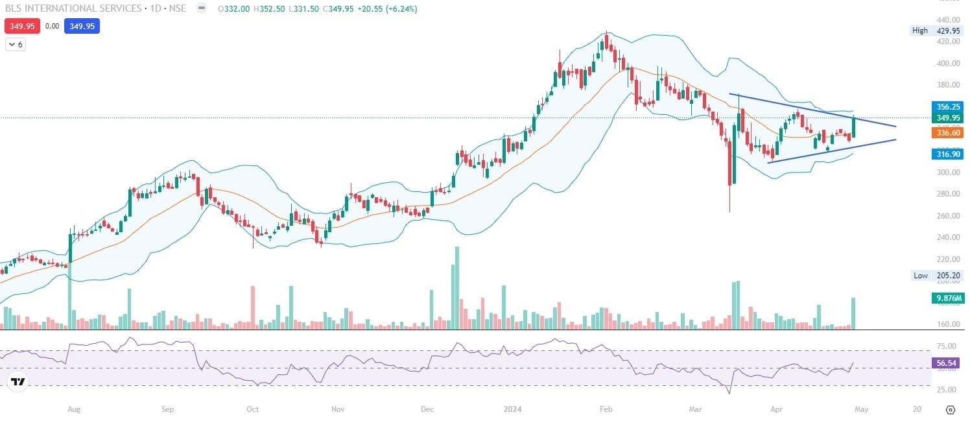
Task: Click the upper band label 356.25
Action: click(947, 106)
